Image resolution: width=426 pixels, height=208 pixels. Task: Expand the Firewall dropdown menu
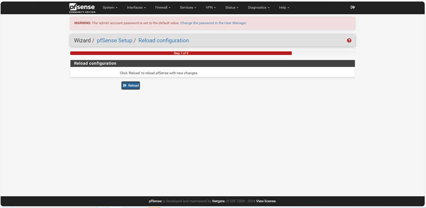pyautogui.click(x=163, y=7)
